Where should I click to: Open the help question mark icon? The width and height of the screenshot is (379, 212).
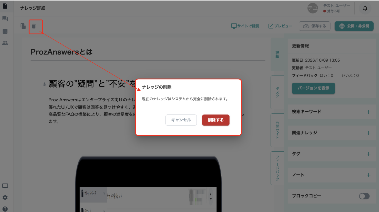tap(5, 209)
